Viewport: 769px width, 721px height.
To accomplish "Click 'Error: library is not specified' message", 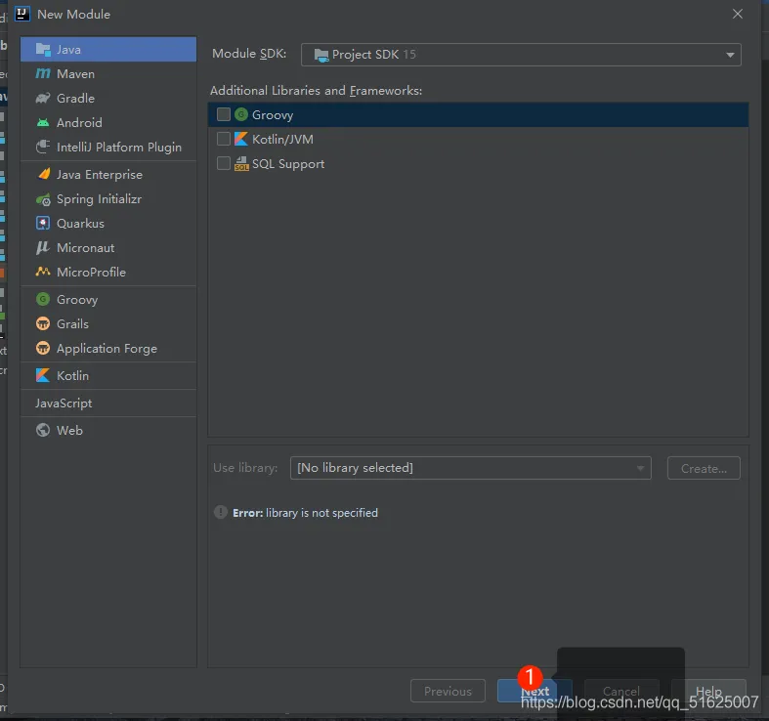I will pos(305,513).
